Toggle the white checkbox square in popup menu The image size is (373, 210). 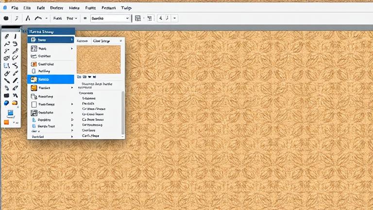34,105
